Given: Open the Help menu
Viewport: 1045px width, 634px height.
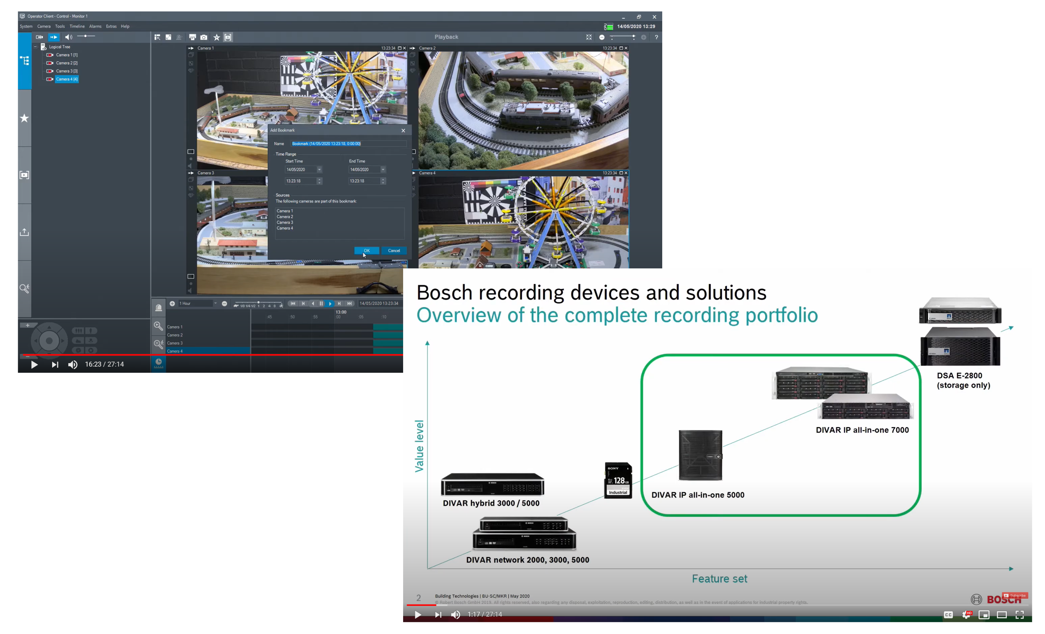Looking at the screenshot, I should pos(125,26).
